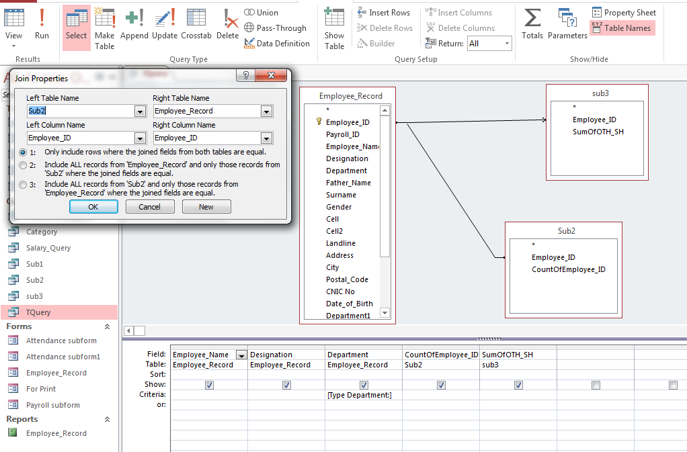Screen dimensions: 687x452
Task: Select Category query in navigation pane
Action: pyautogui.click(x=42, y=232)
